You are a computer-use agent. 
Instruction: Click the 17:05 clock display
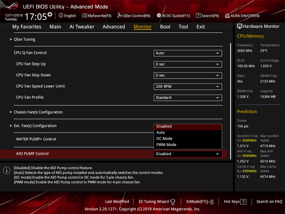(x=36, y=17)
